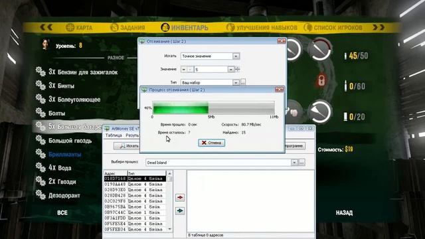Click the Значение value input field
This screenshot has height=239, width=425.
coord(211,69)
